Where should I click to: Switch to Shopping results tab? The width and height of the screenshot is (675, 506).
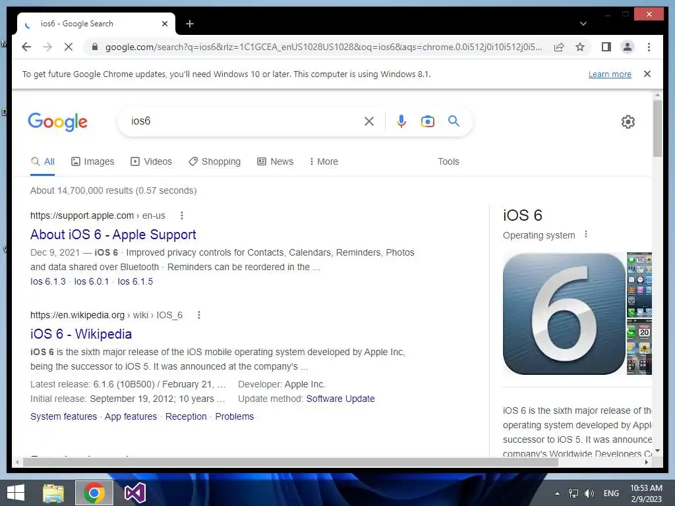click(x=214, y=162)
